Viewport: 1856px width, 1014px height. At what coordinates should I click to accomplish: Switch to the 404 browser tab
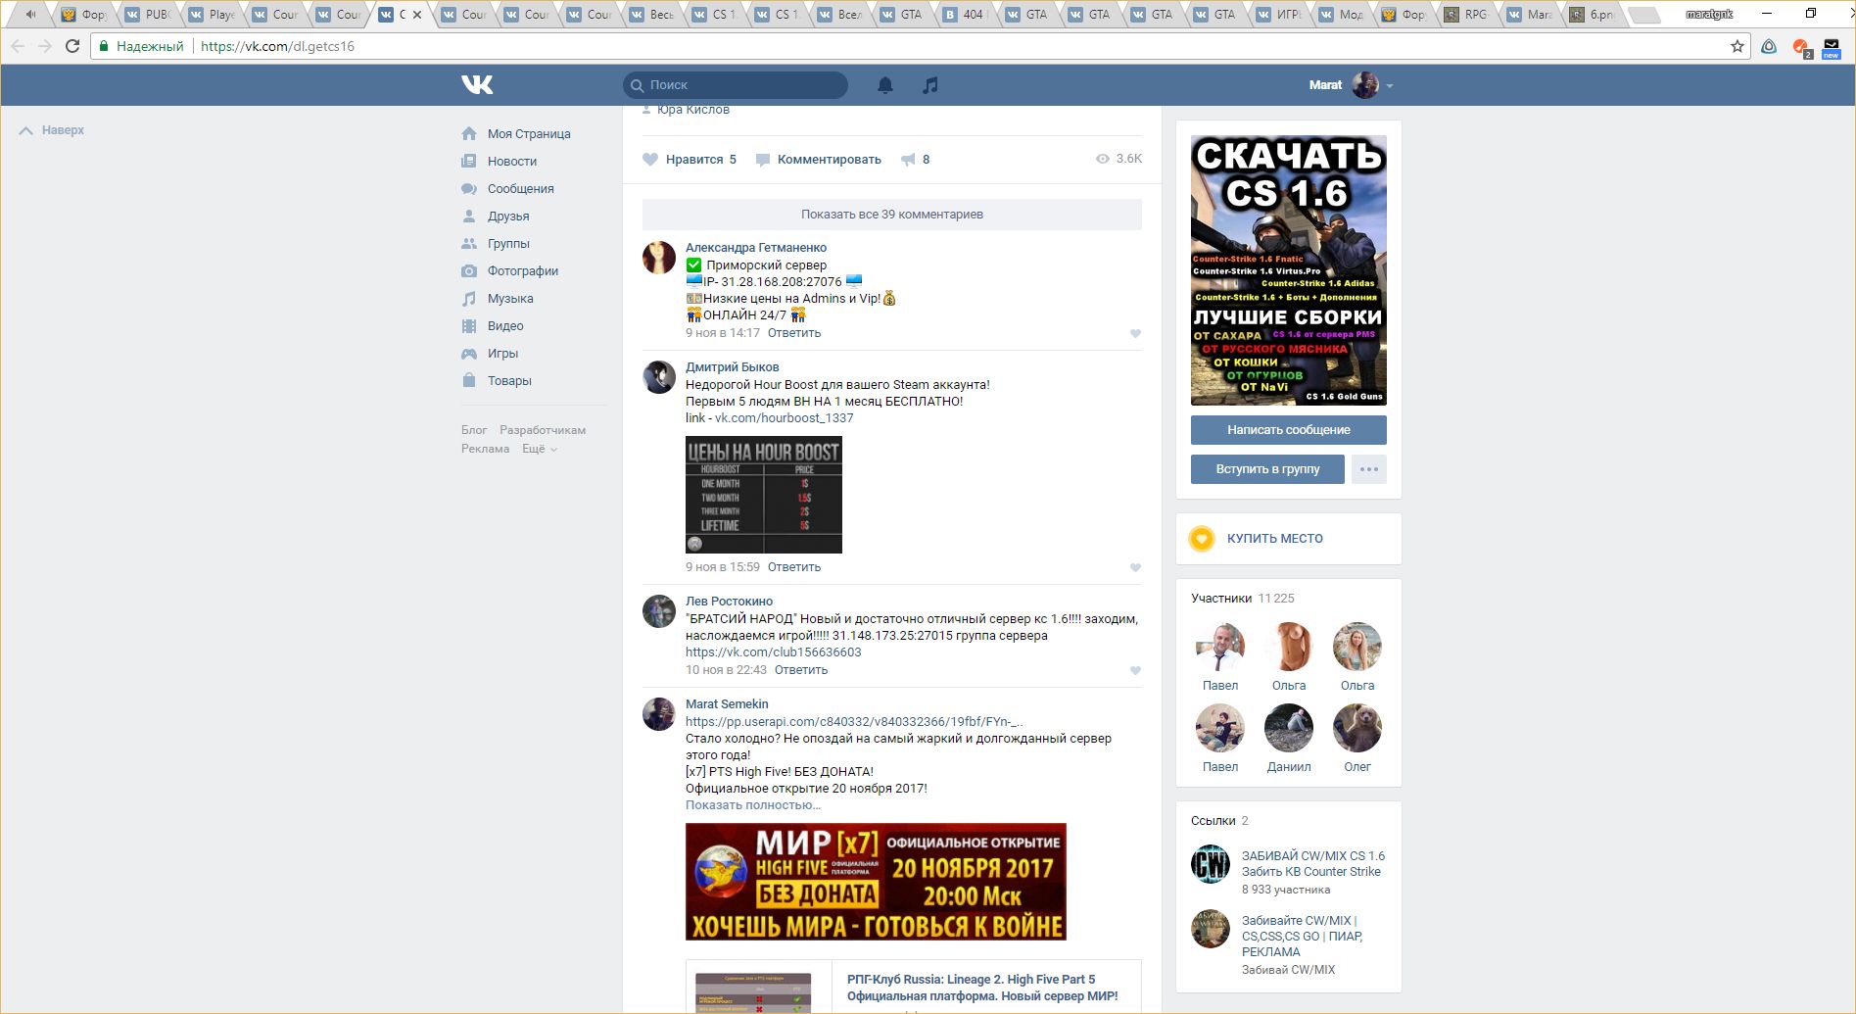point(965,15)
